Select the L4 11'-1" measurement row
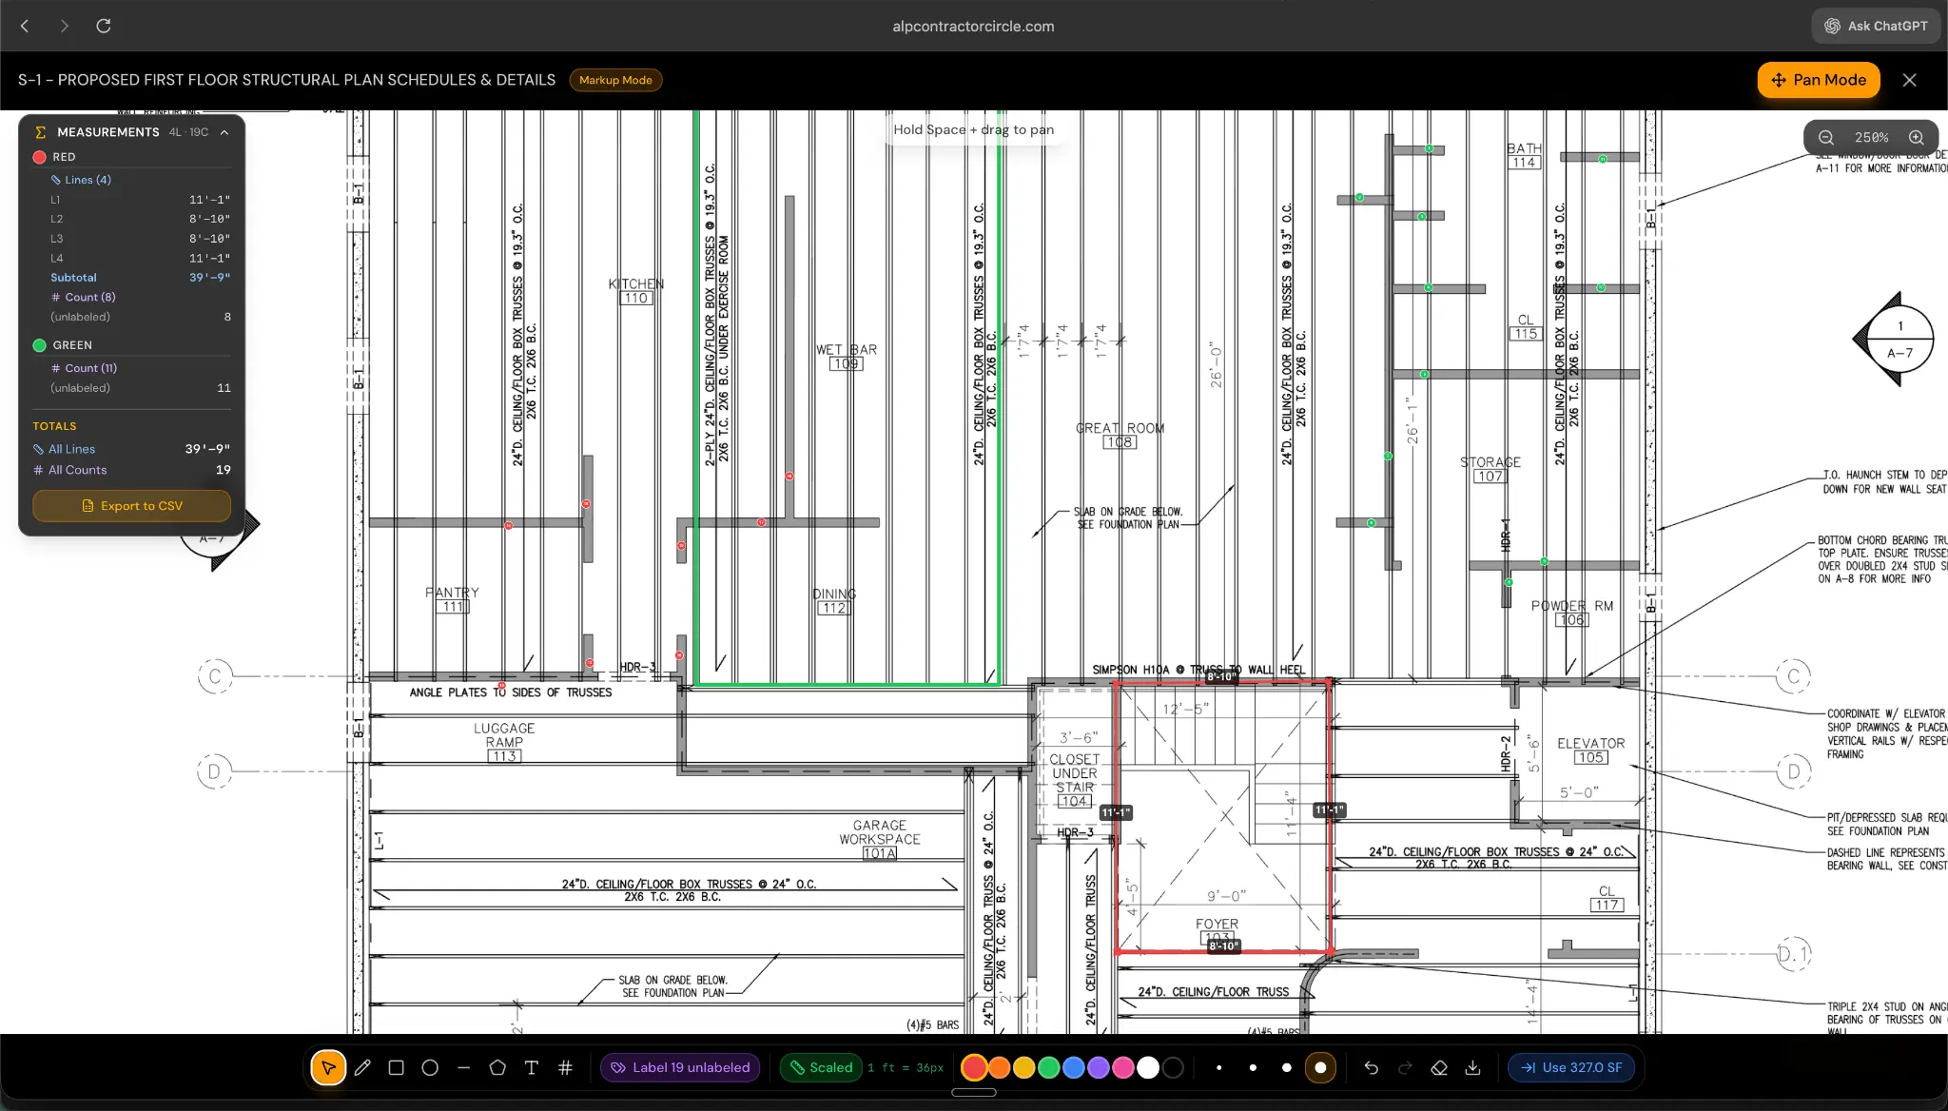This screenshot has width=1948, height=1111. click(140, 258)
